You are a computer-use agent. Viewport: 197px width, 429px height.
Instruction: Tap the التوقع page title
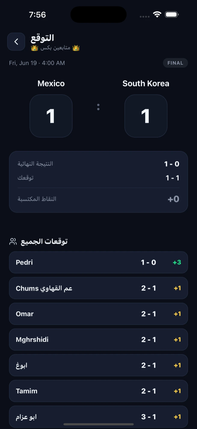[x=42, y=38]
